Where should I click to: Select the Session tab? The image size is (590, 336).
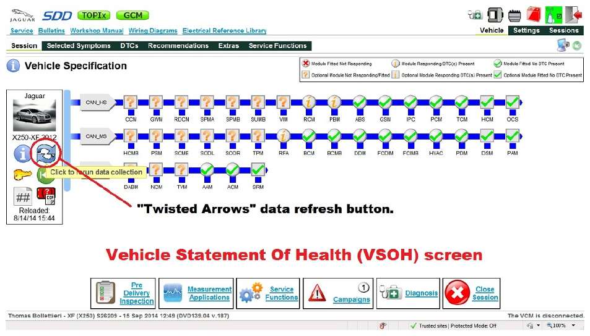[x=24, y=46]
